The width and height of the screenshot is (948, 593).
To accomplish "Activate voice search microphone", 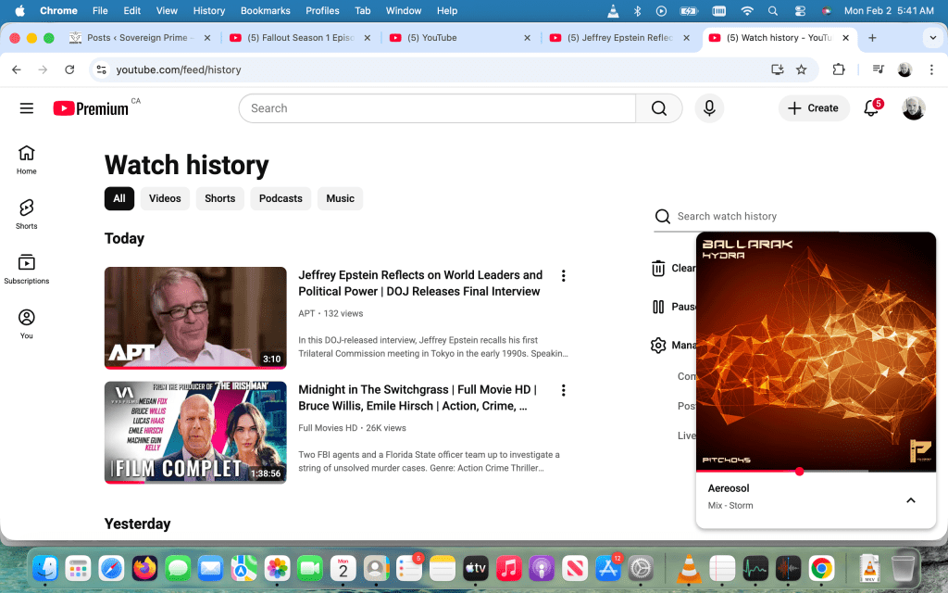I will click(709, 108).
